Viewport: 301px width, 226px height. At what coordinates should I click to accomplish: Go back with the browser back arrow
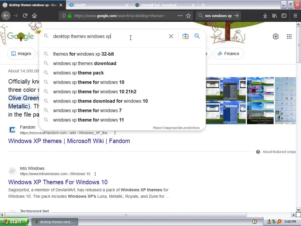[x=6, y=16]
